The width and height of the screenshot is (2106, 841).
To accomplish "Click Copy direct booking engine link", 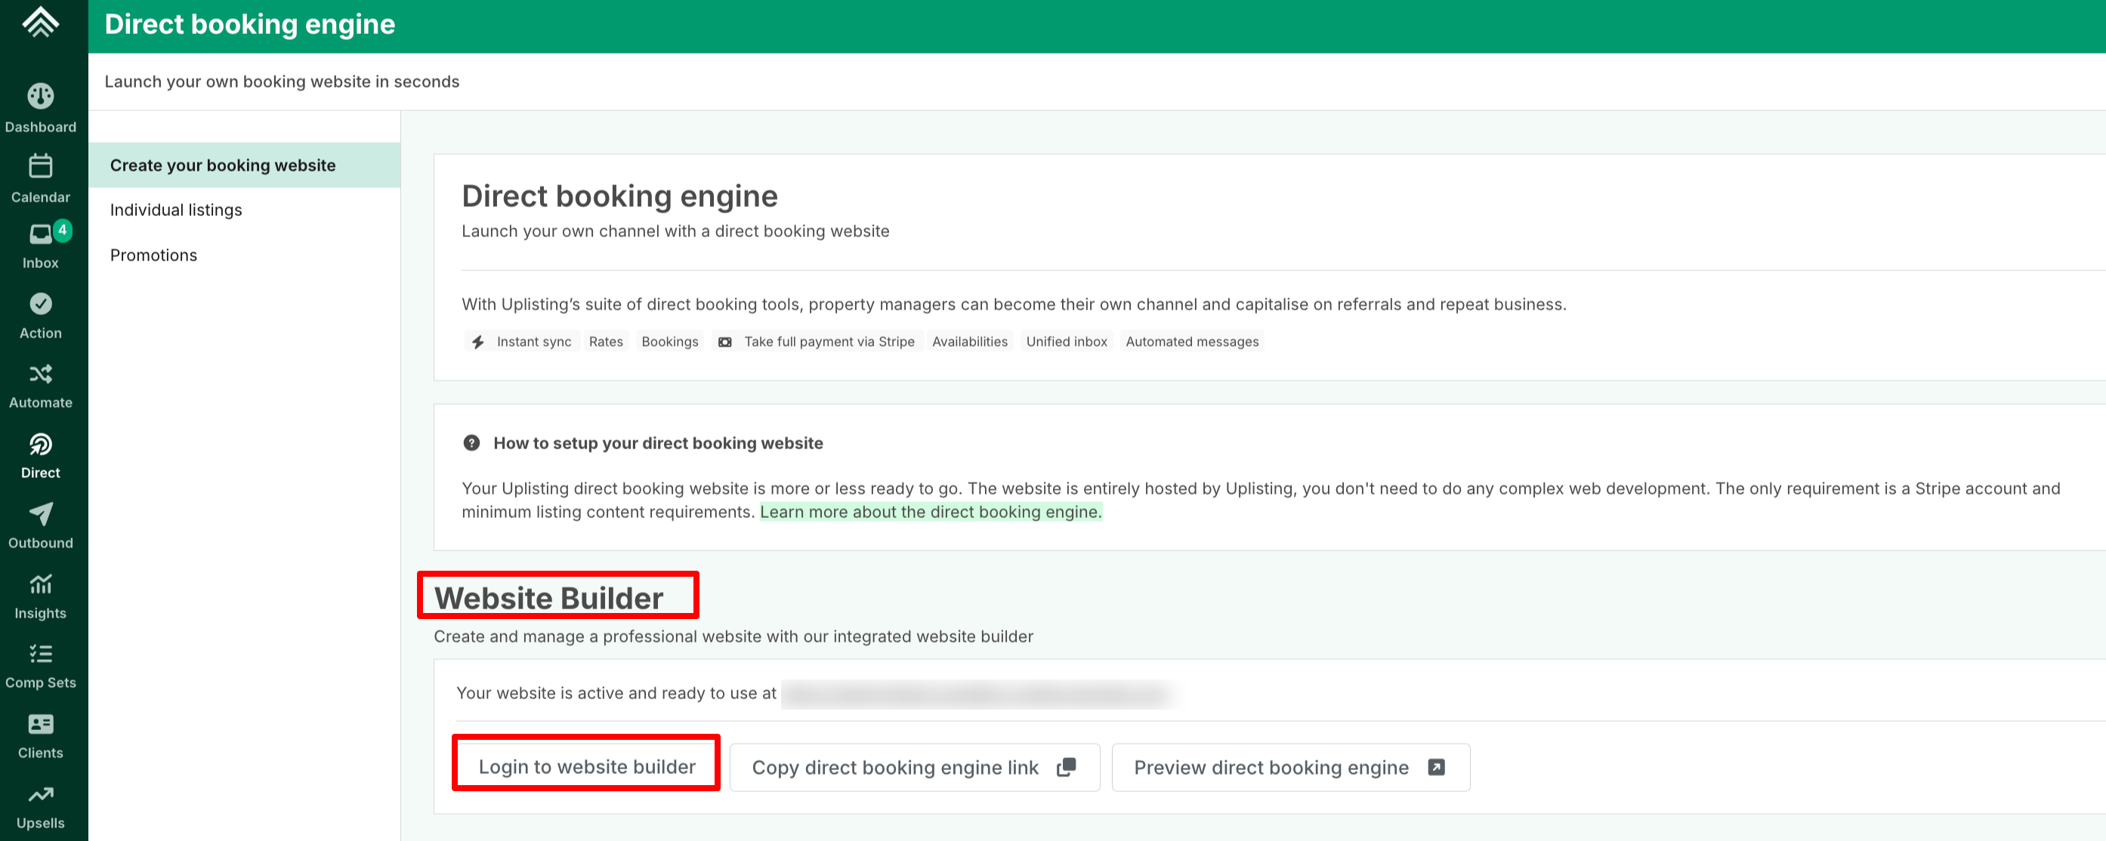I will point(913,768).
